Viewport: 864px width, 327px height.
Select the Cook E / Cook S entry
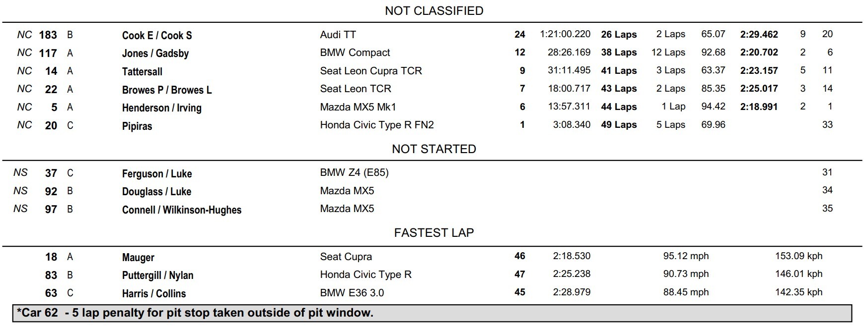[157, 35]
